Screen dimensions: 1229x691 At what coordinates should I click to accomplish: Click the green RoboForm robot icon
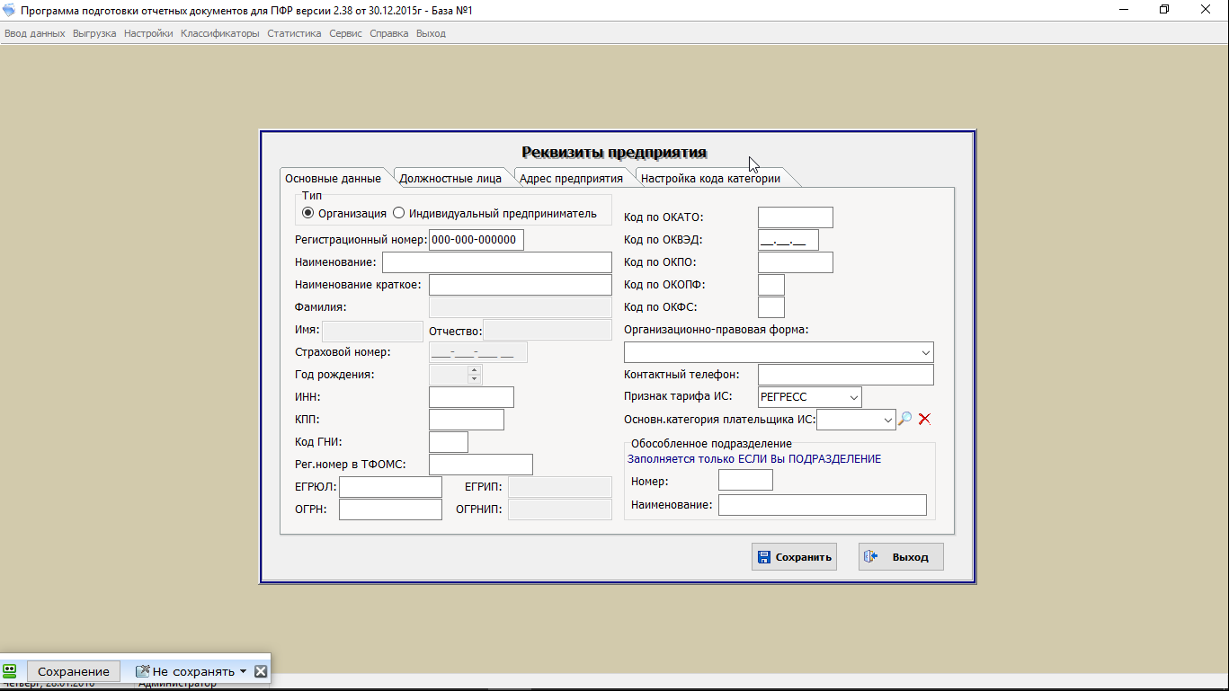pos(11,671)
